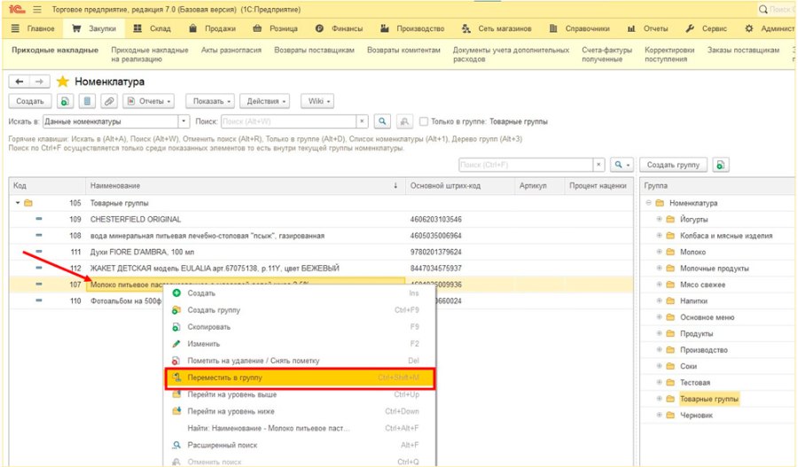Click into the Поиск (Alt+W) input field

click(288, 121)
